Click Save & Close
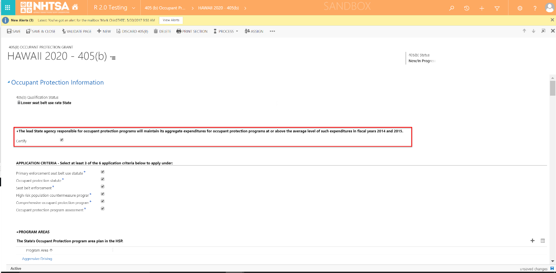The height and width of the screenshot is (273, 556). coord(41,31)
